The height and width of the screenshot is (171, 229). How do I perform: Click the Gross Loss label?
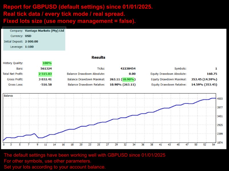[16, 85]
